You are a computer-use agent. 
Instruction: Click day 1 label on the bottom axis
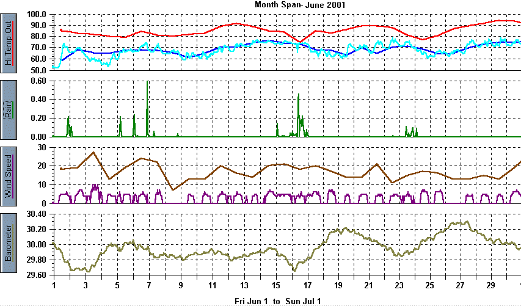pos(54,286)
